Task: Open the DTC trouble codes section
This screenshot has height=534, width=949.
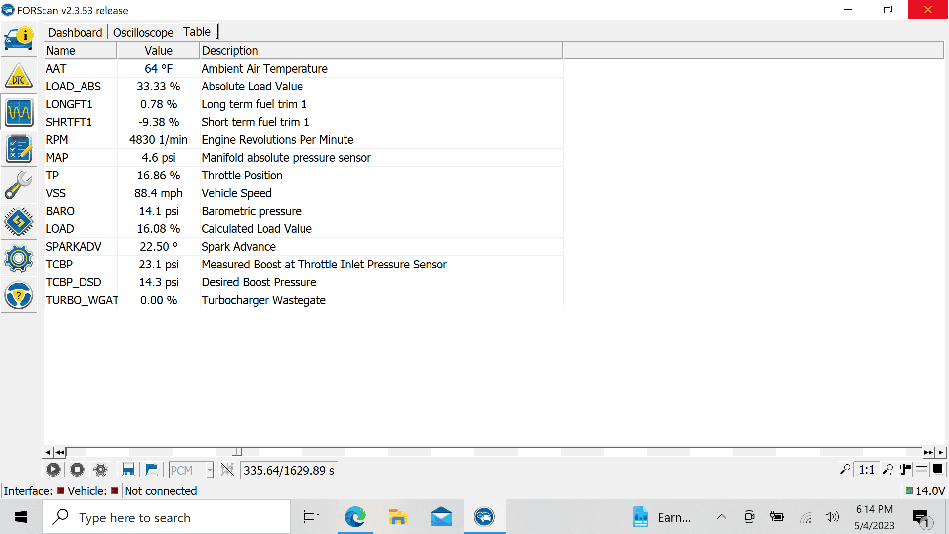Action: tap(19, 76)
